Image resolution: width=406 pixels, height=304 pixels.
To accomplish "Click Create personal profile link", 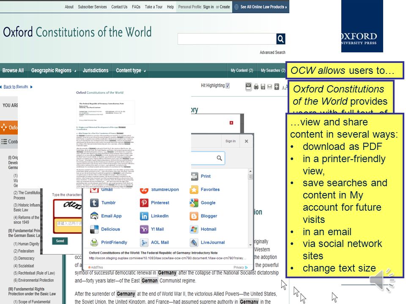I will pyautogui.click(x=225, y=7).
